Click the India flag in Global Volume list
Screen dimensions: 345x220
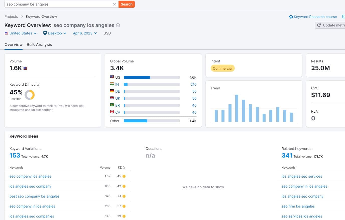click(112, 84)
